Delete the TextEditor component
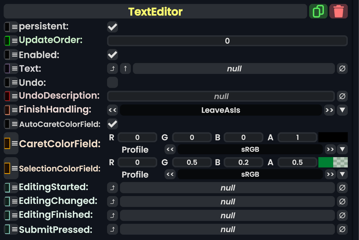Viewport: 359px width, 240px height. pyautogui.click(x=338, y=11)
